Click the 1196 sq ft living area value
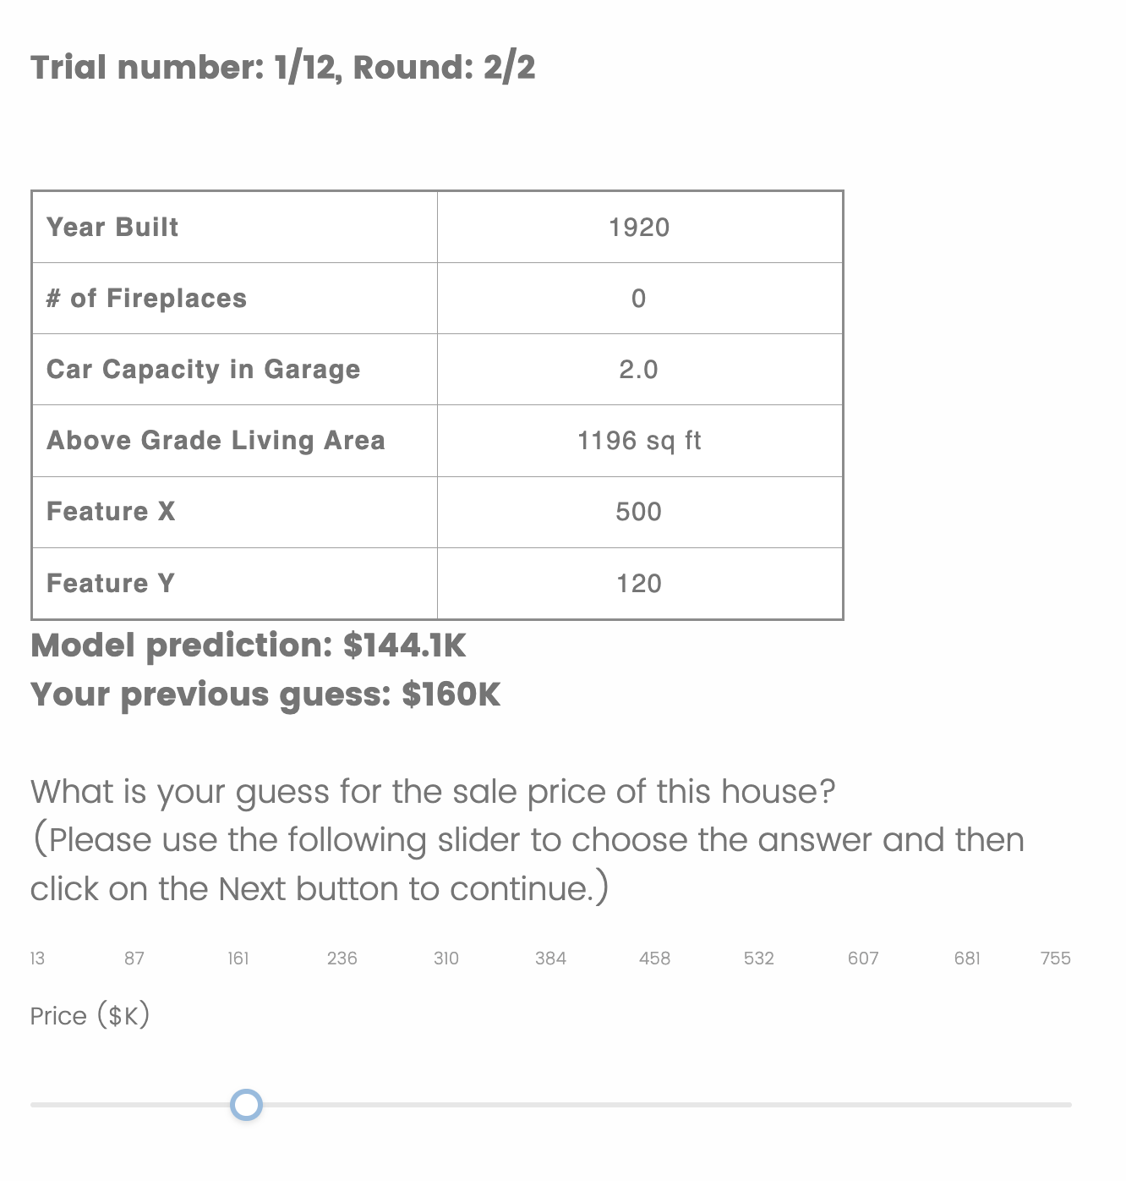Screen dimensions: 1126x1181 tap(639, 441)
